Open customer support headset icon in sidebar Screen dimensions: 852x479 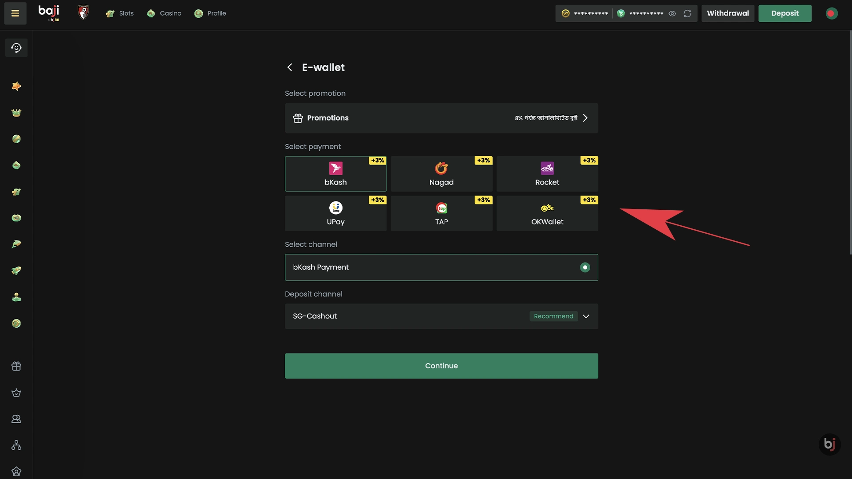click(16, 47)
